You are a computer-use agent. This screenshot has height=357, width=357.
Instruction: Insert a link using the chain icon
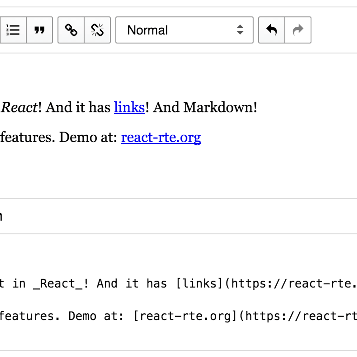tap(71, 30)
